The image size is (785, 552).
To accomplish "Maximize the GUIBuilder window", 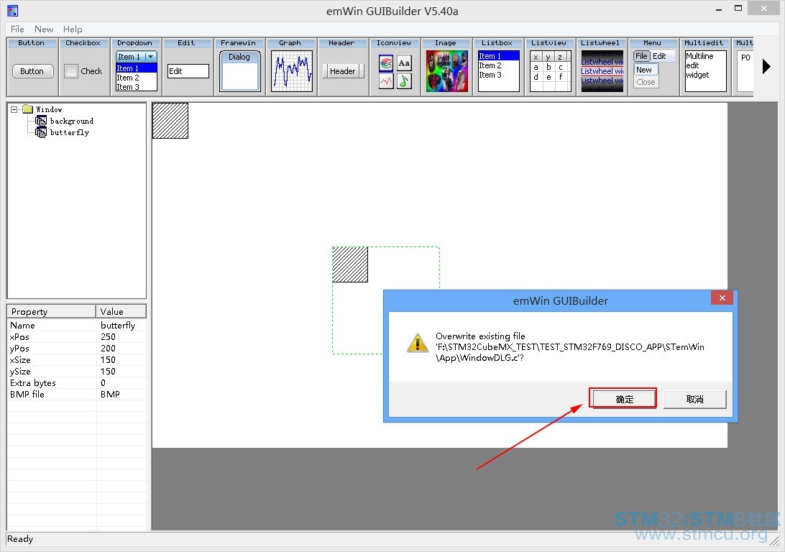I will [738, 9].
